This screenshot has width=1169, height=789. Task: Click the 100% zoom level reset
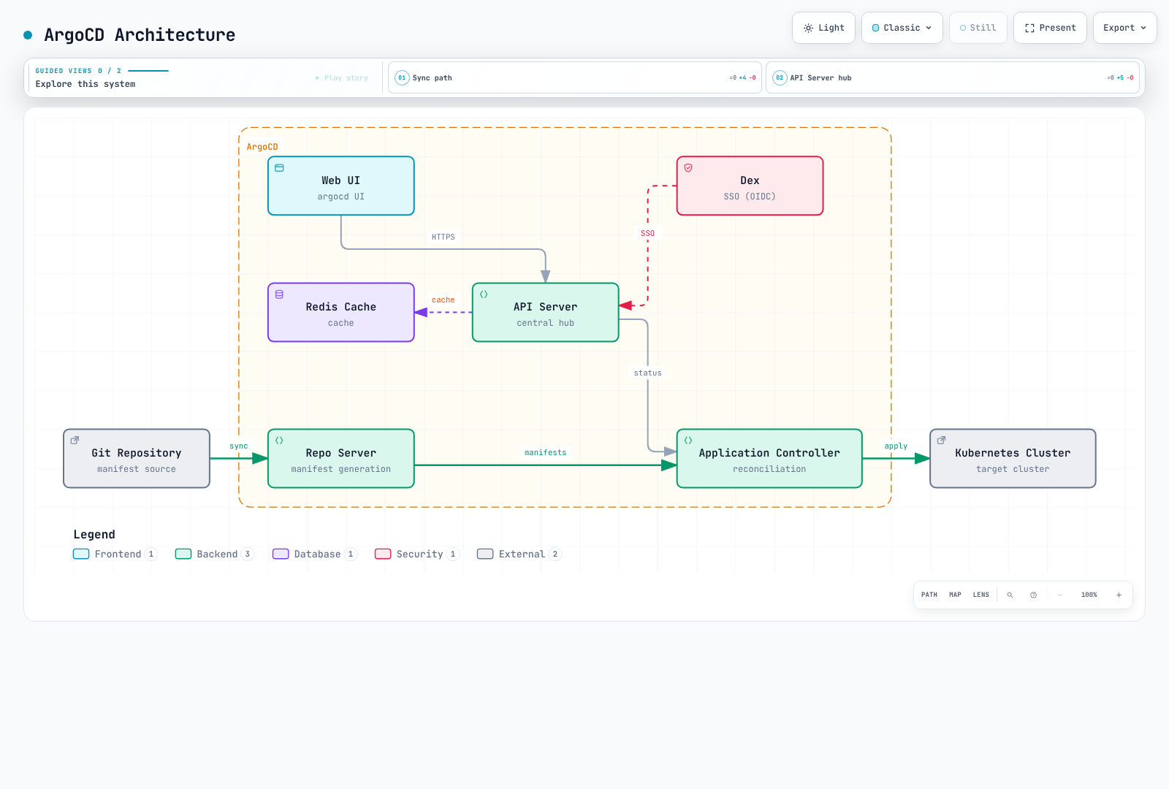1089,595
